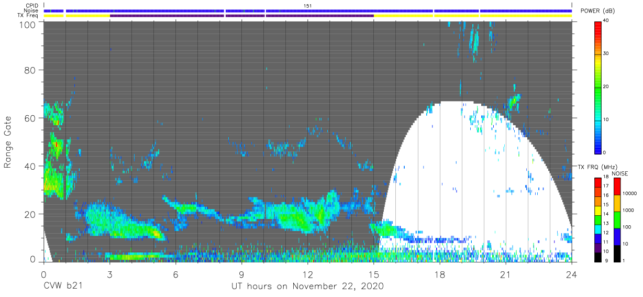This screenshot has height=297, width=643.
Task: Click the 21 tick on UT hours axis
Action: click(x=506, y=273)
